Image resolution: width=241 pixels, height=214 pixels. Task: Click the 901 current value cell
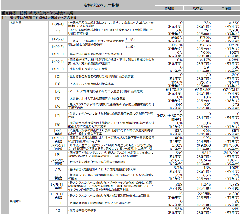tap(197, 106)
